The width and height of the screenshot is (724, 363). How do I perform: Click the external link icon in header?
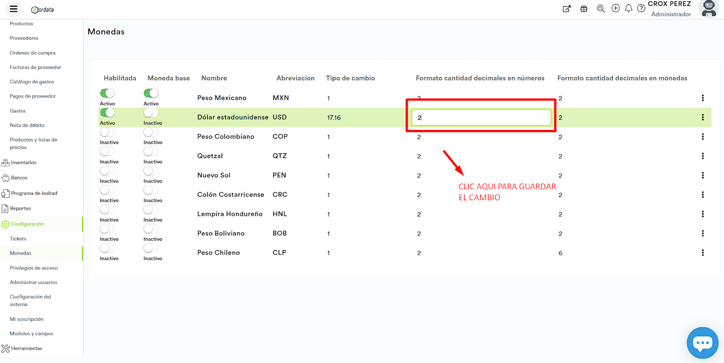567,9
